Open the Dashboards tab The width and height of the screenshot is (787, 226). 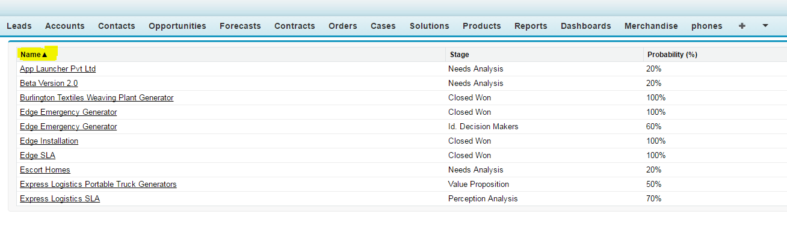coord(586,26)
